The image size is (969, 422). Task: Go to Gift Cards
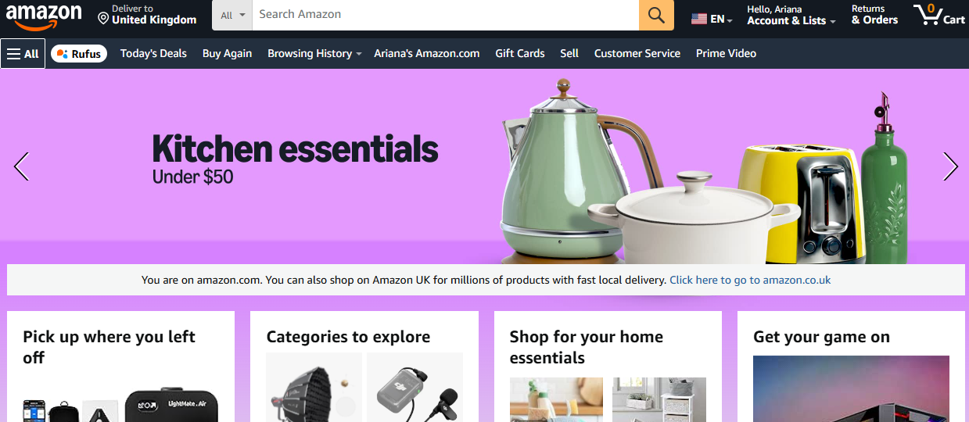pos(520,54)
